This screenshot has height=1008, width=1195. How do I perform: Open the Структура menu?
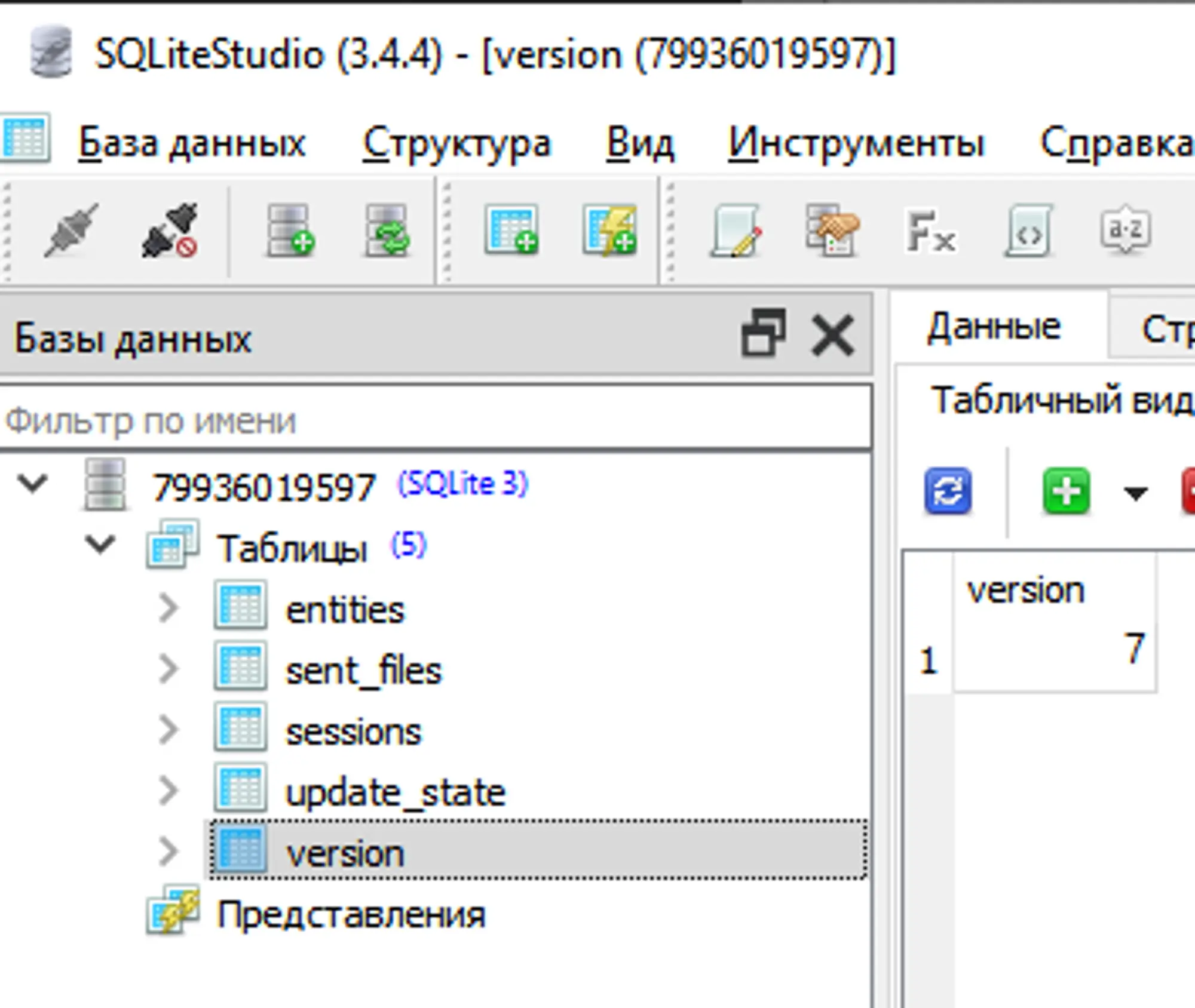pos(457,143)
